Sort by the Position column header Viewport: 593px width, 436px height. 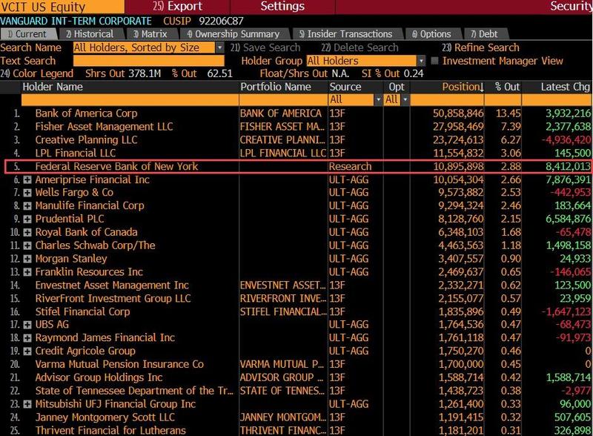click(x=463, y=87)
